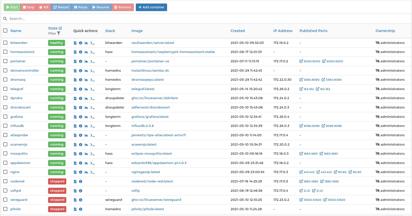Check the mosquitto row checkbox
Image resolution: width=412 pixels, height=216 pixels.
coord(5,153)
